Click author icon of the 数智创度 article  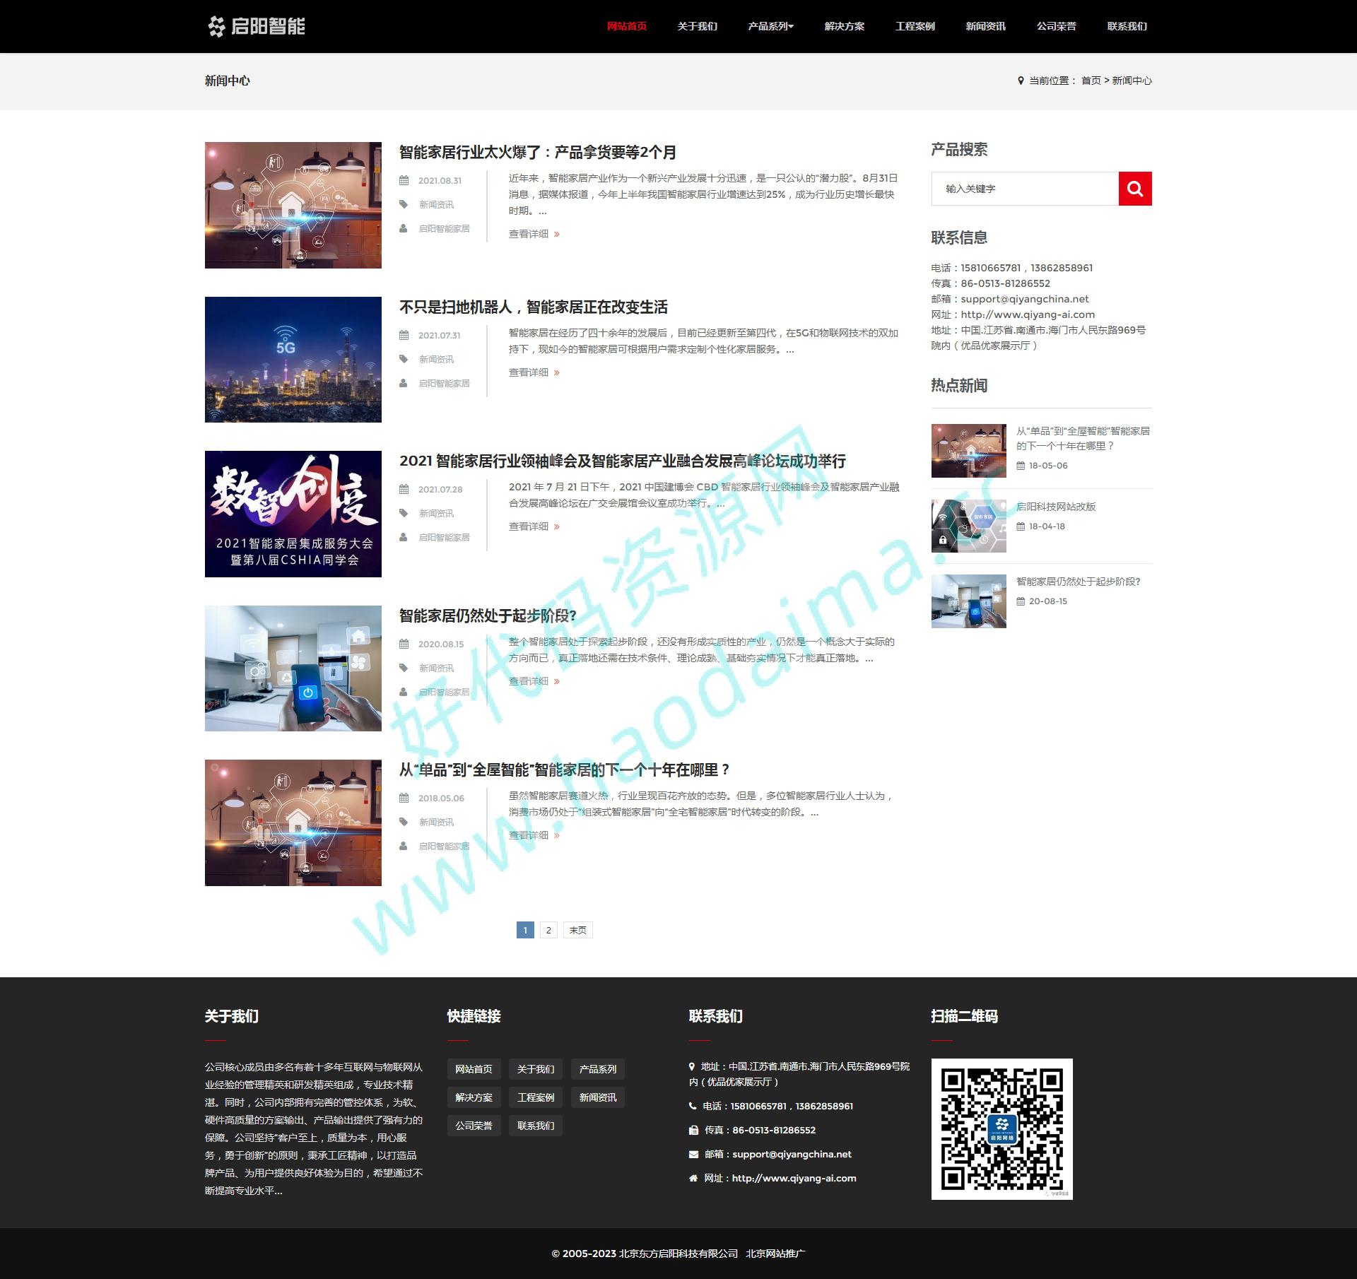click(x=404, y=537)
